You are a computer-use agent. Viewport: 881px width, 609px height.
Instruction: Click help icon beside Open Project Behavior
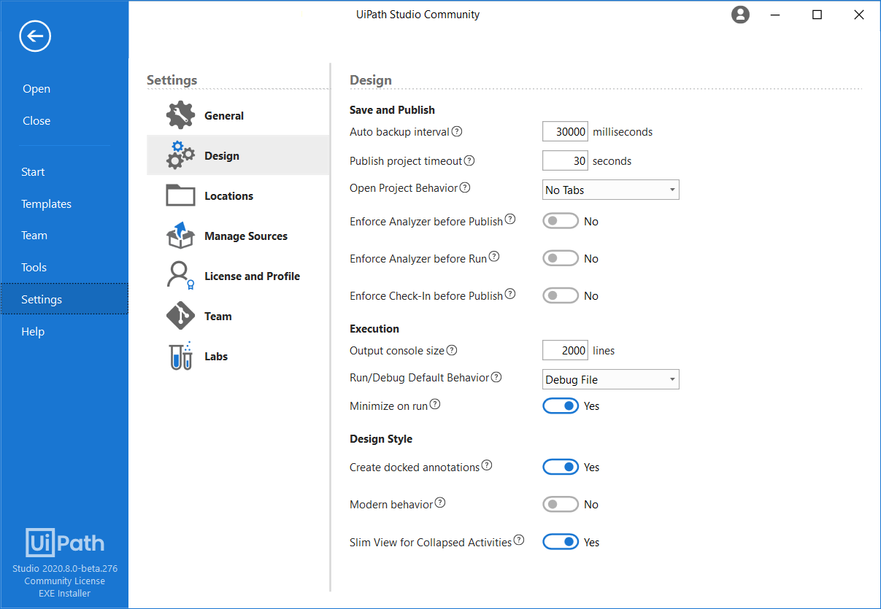465,187
